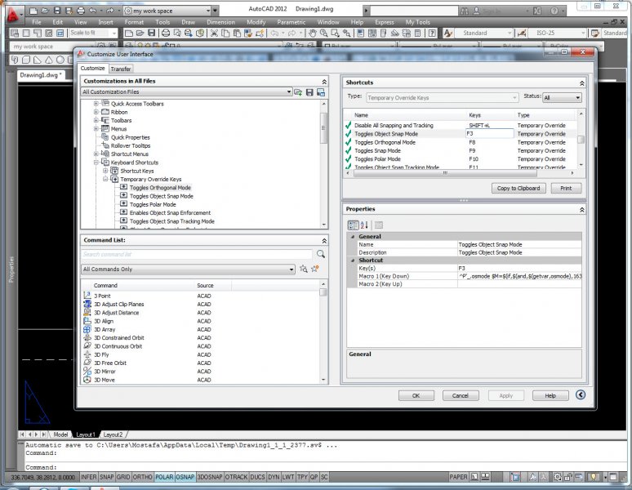Select the Pan hand tool

(313, 33)
